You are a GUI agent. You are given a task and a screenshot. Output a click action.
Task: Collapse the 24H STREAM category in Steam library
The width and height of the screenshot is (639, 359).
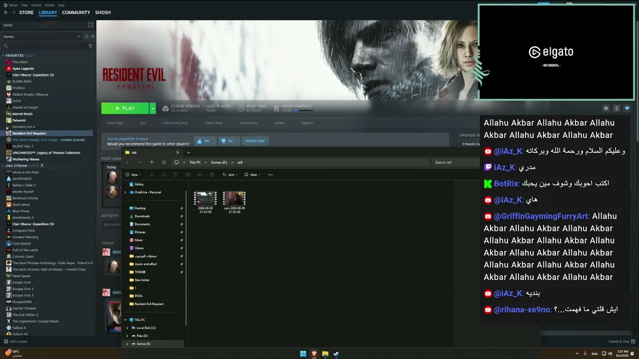(x=3, y=166)
